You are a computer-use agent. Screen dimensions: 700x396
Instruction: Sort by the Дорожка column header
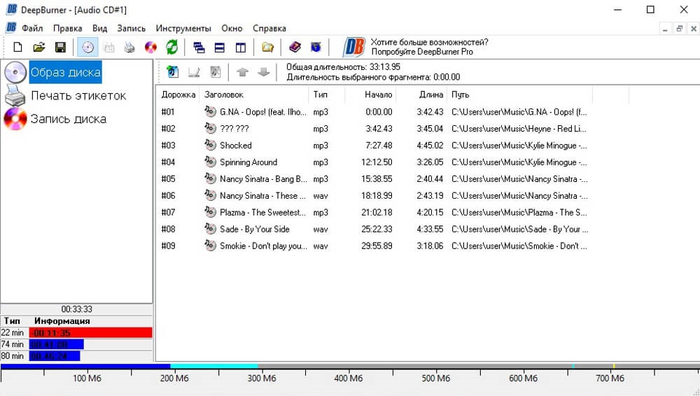click(x=178, y=94)
